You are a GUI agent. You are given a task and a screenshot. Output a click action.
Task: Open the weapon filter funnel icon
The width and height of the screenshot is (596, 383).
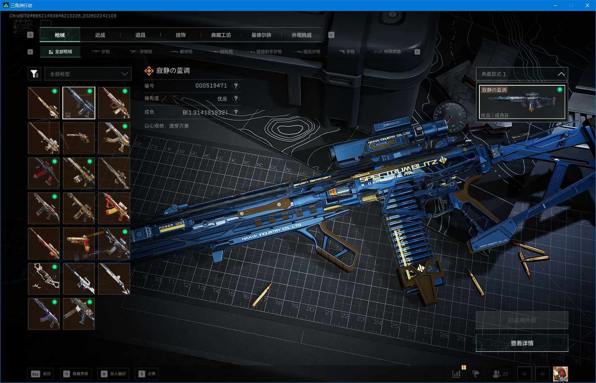click(34, 74)
